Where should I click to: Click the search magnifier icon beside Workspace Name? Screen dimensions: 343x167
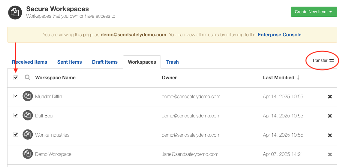[28, 77]
